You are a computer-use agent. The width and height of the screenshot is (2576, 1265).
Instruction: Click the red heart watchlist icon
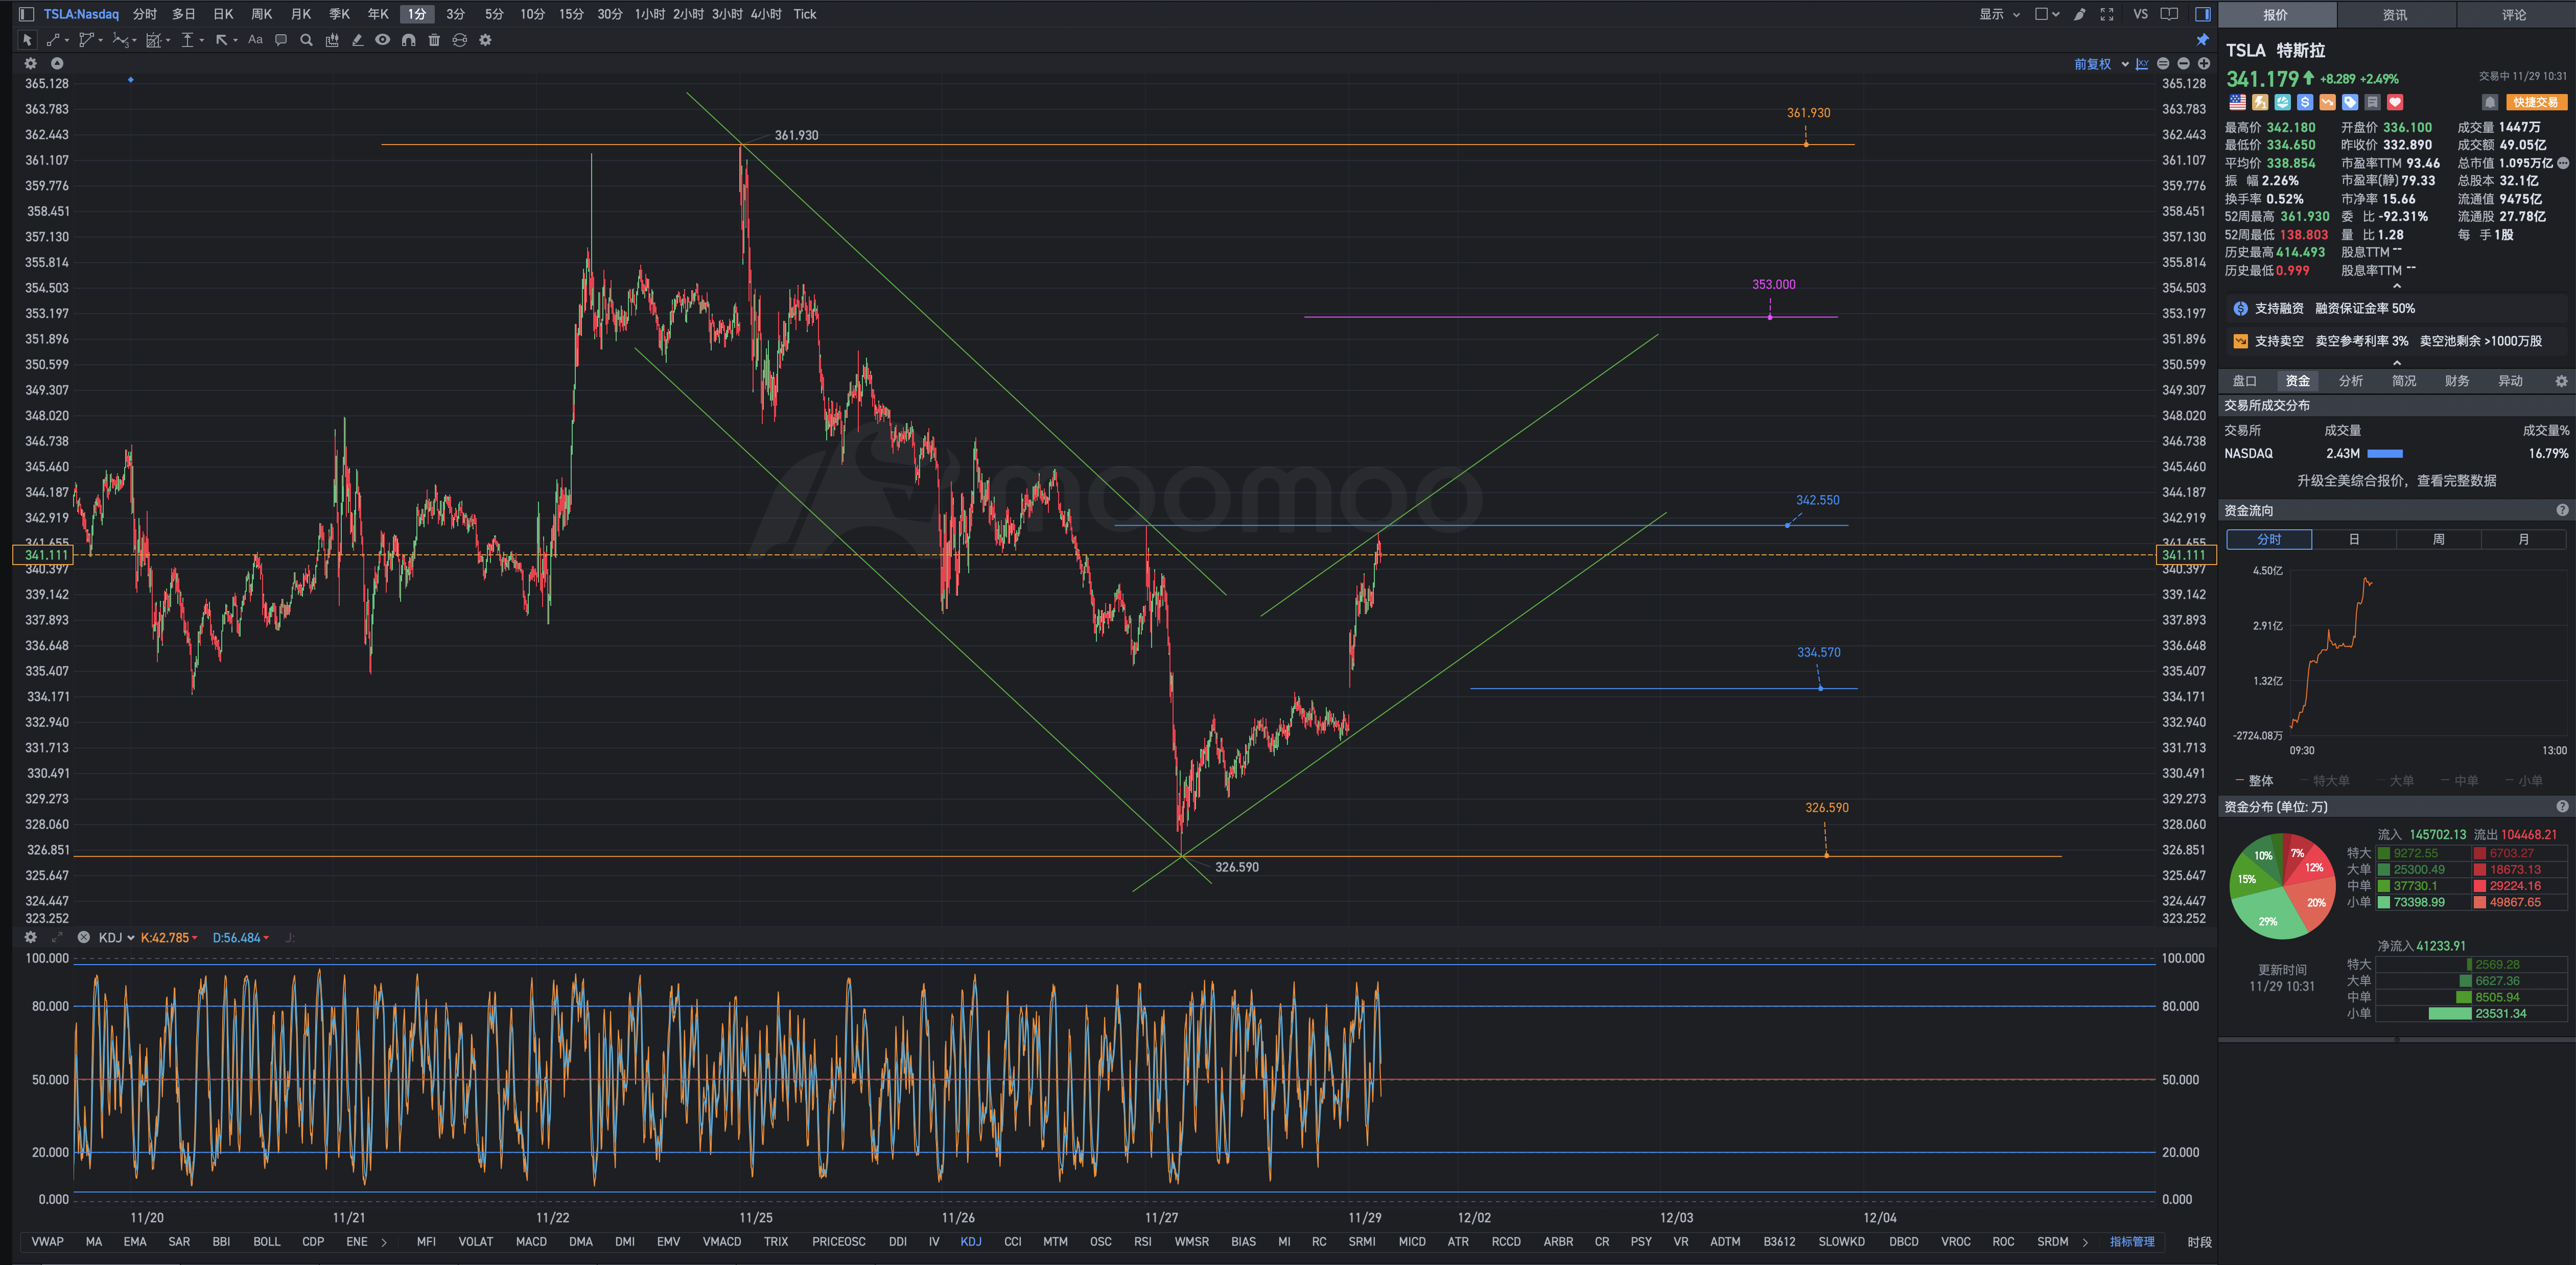pyautogui.click(x=2395, y=102)
